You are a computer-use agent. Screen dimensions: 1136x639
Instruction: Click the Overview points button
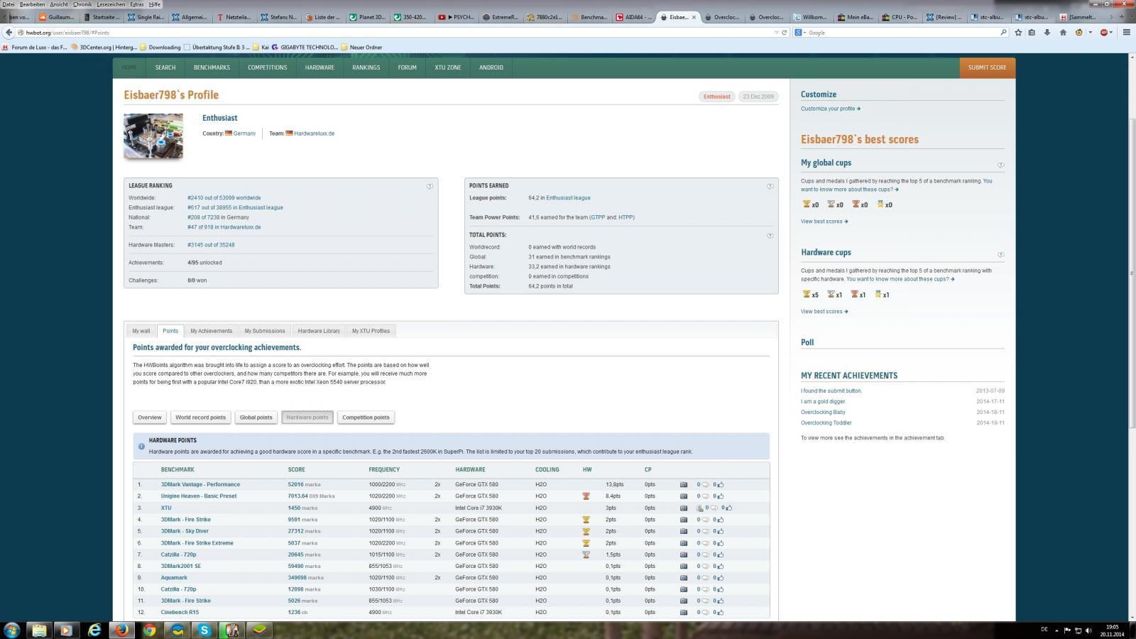coord(150,417)
